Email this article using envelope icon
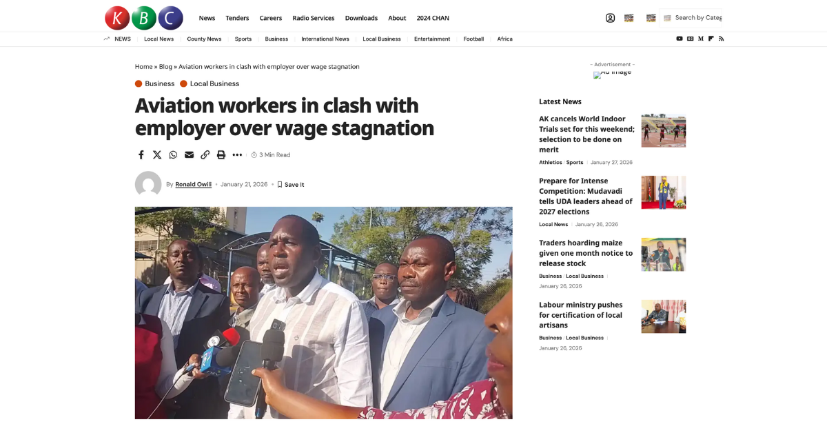 pos(189,155)
